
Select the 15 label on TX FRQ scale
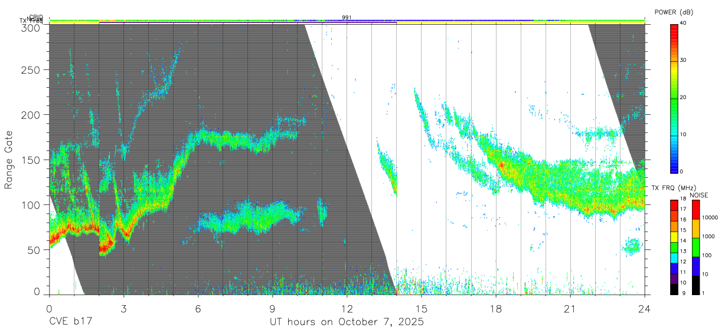click(x=682, y=230)
